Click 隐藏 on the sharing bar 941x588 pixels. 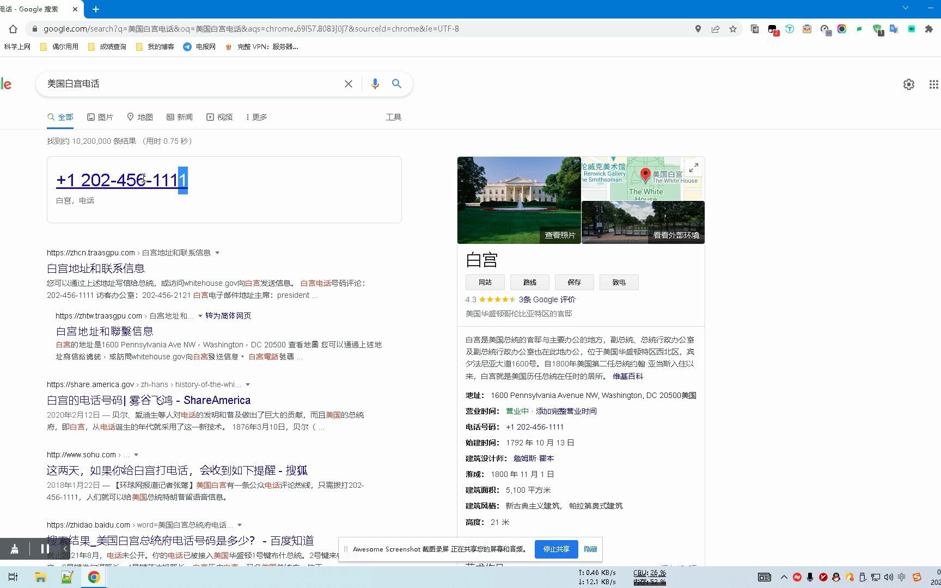tap(590, 549)
